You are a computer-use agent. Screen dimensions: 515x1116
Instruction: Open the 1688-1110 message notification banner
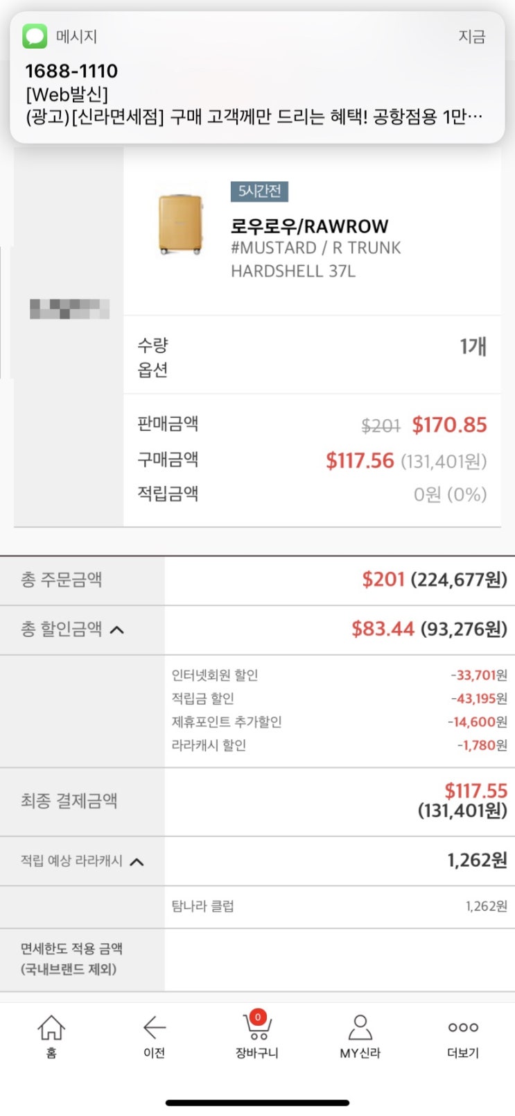(257, 77)
